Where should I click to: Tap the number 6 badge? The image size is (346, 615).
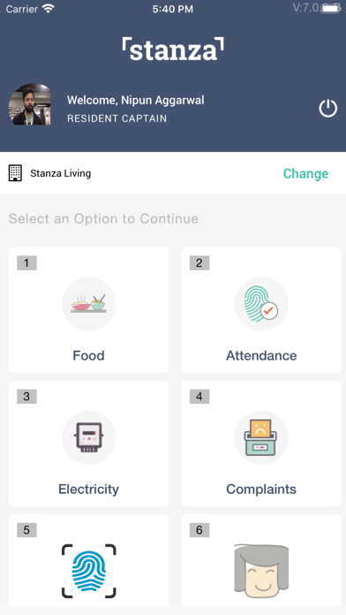pos(199,530)
